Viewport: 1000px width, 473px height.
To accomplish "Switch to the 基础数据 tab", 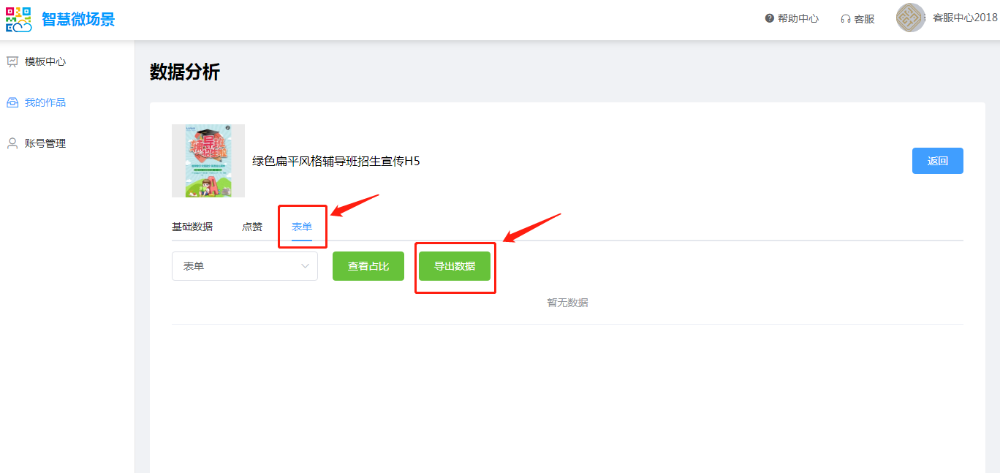I will tap(192, 227).
